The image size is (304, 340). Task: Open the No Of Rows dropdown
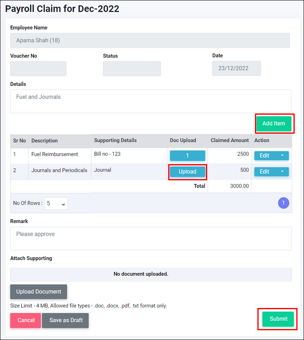[56, 203]
